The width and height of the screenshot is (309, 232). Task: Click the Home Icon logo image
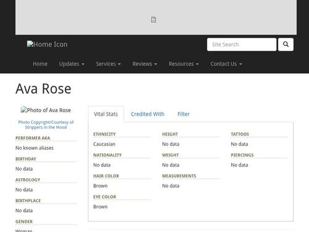pos(47,45)
